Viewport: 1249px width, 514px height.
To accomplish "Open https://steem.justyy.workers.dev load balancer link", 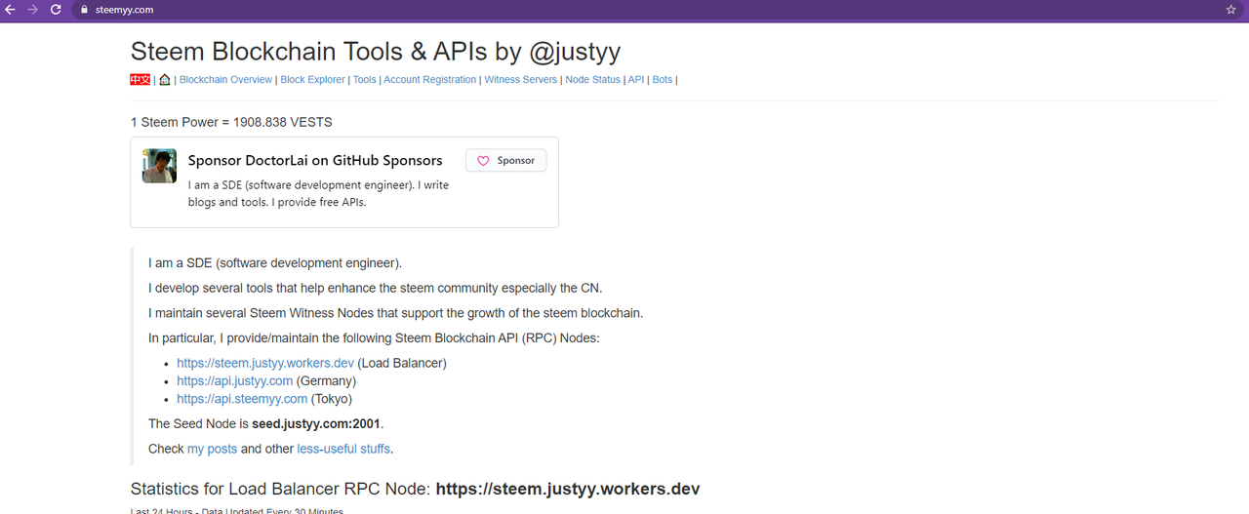I will tap(265, 363).
